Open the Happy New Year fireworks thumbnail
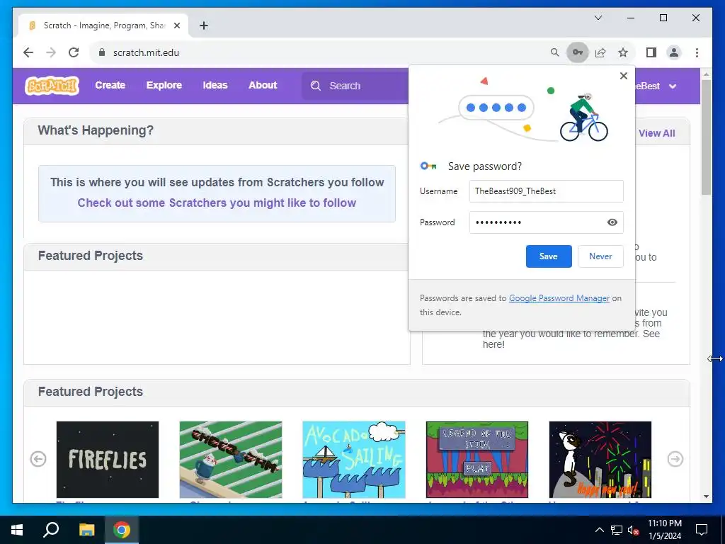Screen dimensions: 725x544 [600, 460]
